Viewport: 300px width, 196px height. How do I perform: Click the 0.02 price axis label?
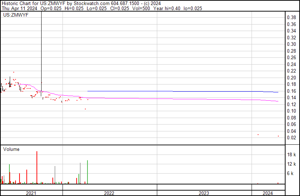coord(291,138)
